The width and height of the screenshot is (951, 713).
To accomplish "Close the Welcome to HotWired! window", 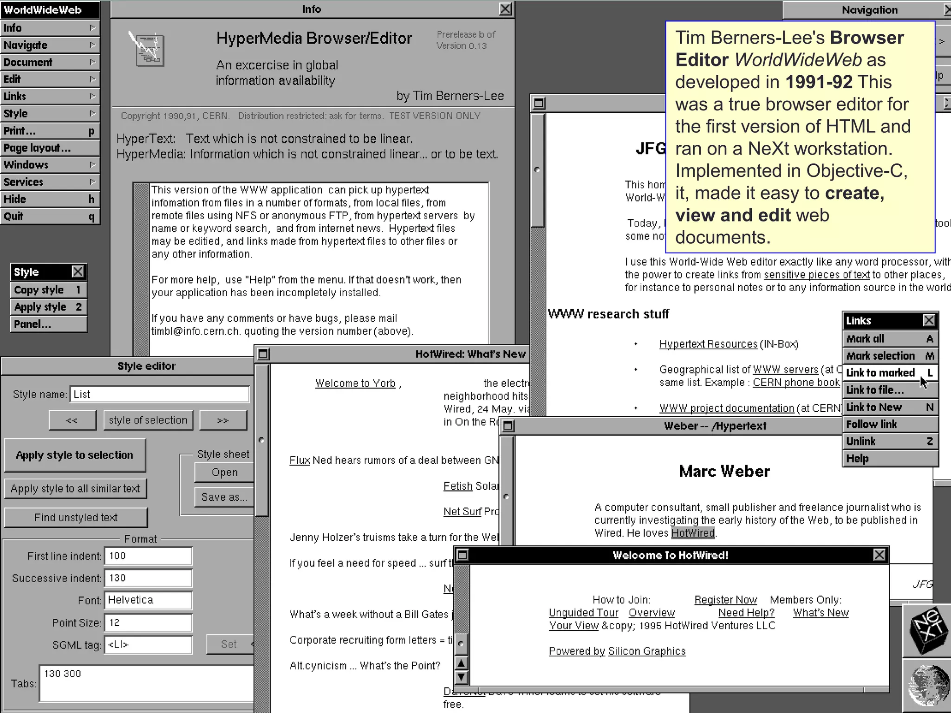I will pyautogui.click(x=879, y=555).
